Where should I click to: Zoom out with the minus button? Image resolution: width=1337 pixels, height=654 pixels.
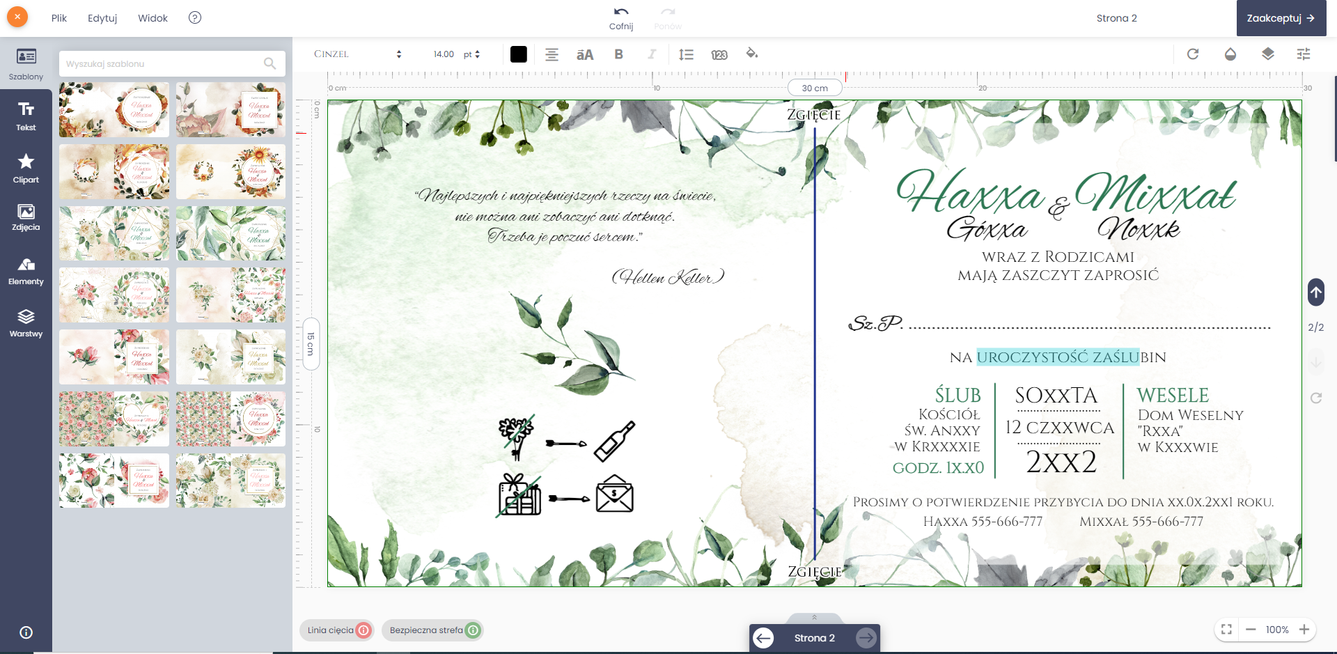pos(1251,630)
